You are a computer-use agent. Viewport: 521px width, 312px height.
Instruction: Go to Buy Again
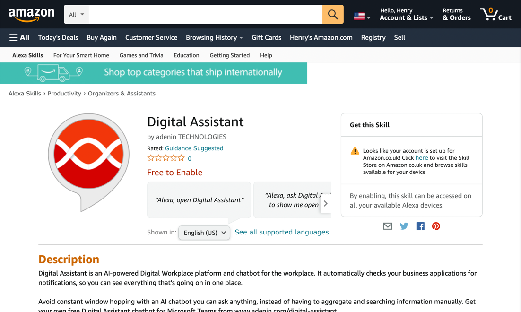[x=102, y=37]
